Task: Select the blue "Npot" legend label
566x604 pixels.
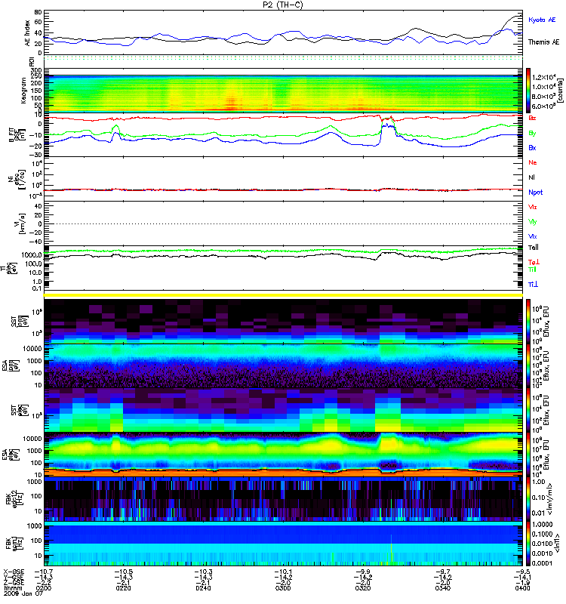Action: tap(536, 193)
